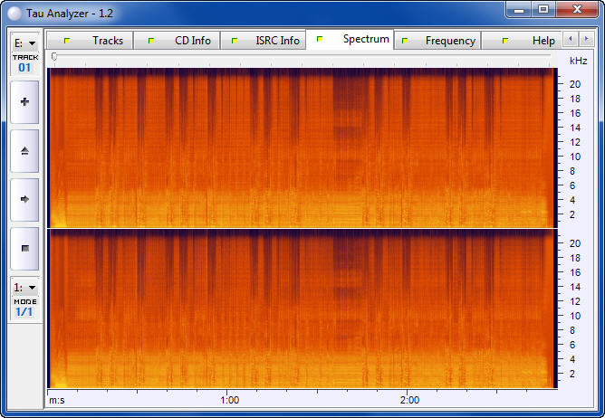
Task: Click the 2:00 mark on the time axis
Action: tap(409, 399)
